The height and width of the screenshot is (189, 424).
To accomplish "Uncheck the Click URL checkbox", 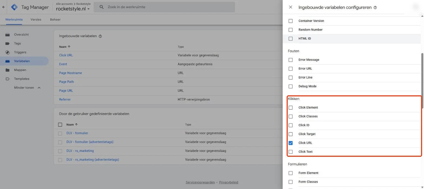I will tap(291, 143).
